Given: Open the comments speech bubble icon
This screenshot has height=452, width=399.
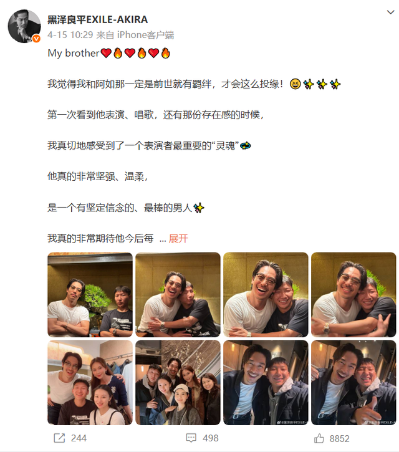Looking at the screenshot, I should click(x=191, y=438).
